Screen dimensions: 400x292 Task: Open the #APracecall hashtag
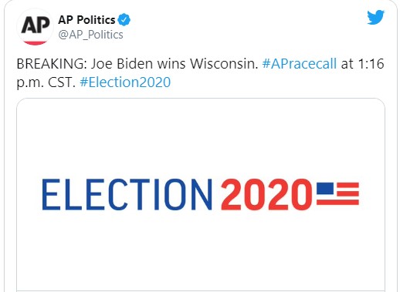(300, 63)
